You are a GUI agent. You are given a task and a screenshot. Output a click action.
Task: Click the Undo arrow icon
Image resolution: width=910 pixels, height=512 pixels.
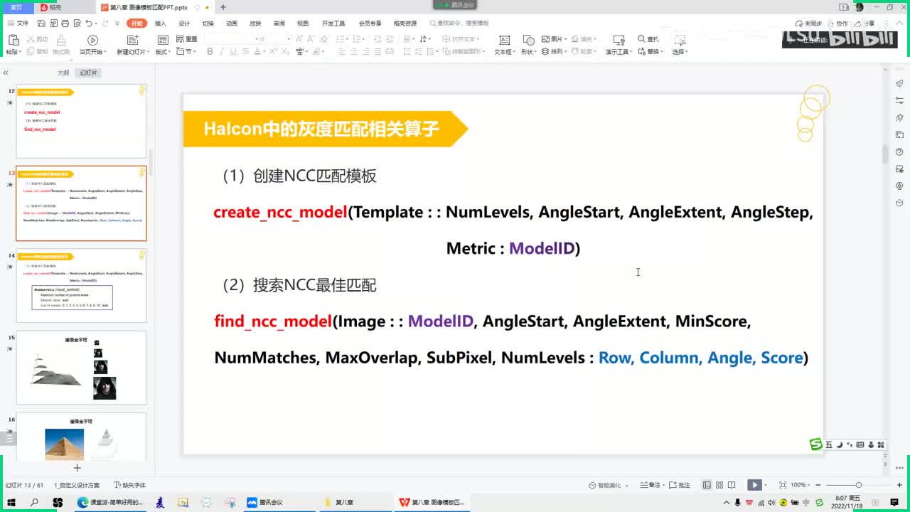tap(87, 23)
